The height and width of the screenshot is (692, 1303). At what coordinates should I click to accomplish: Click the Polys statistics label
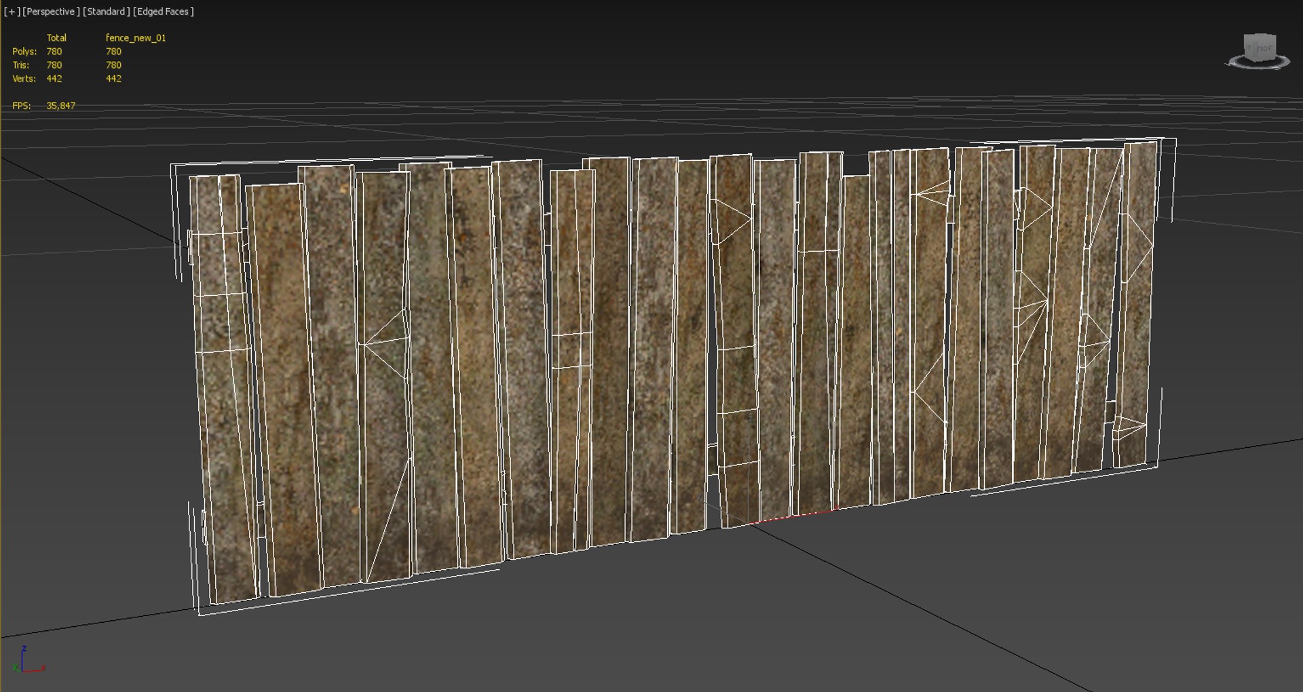[x=24, y=52]
